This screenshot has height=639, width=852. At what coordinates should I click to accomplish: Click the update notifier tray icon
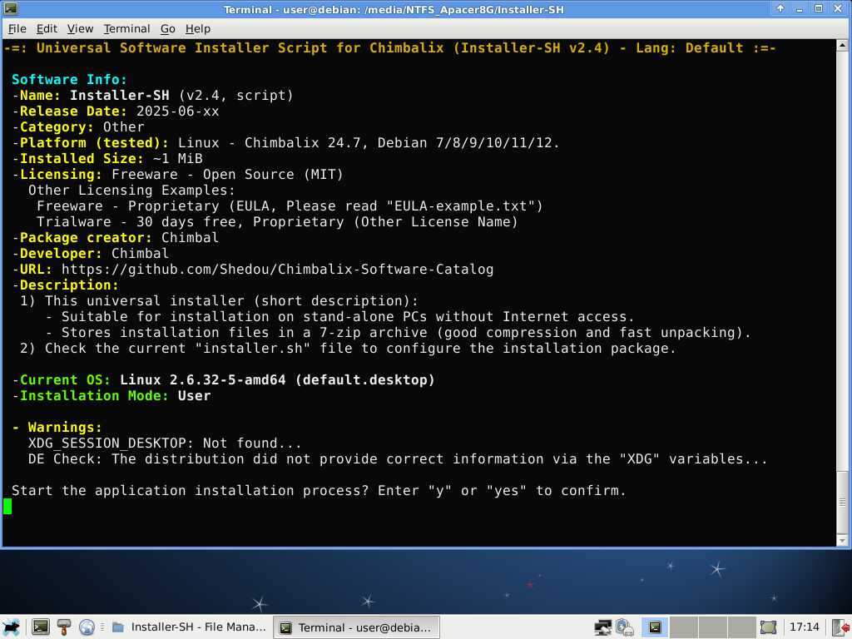625,627
